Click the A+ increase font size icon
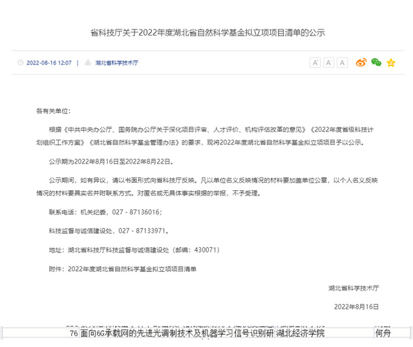This screenshot has height=347, width=413. pyautogui.click(x=315, y=63)
